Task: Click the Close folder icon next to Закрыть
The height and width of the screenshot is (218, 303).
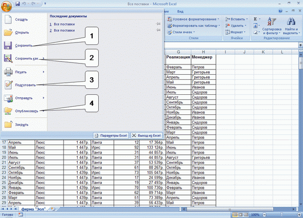Action: click(8, 124)
